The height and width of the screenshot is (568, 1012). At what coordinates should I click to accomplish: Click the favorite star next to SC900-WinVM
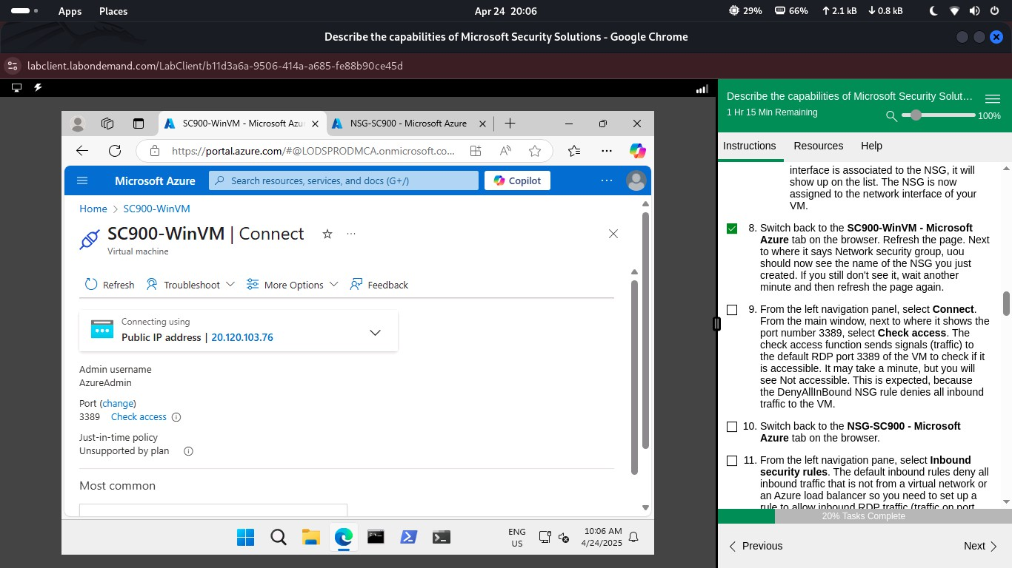coord(327,234)
